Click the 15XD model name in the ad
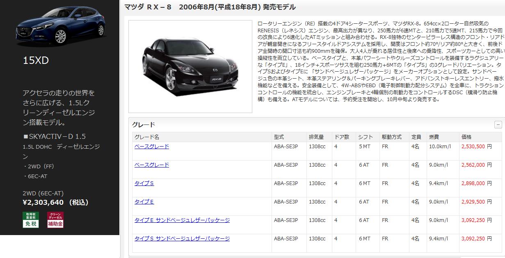The width and height of the screenshot is (505, 258). point(36,61)
